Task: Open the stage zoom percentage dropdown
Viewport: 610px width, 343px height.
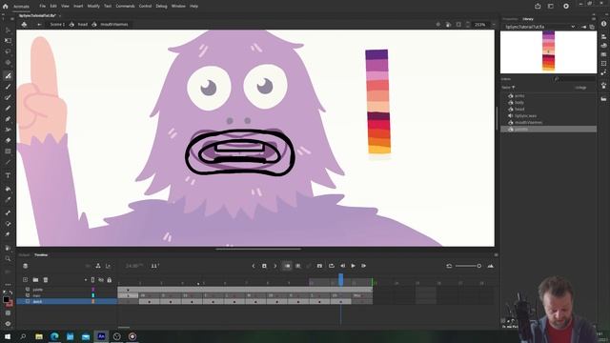Action: 494,25
